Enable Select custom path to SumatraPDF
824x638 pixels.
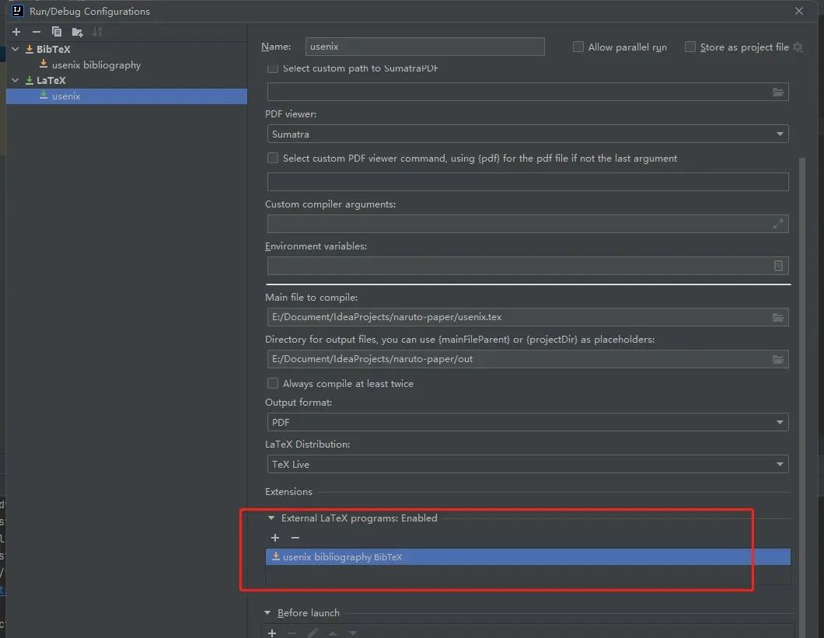[x=273, y=68]
